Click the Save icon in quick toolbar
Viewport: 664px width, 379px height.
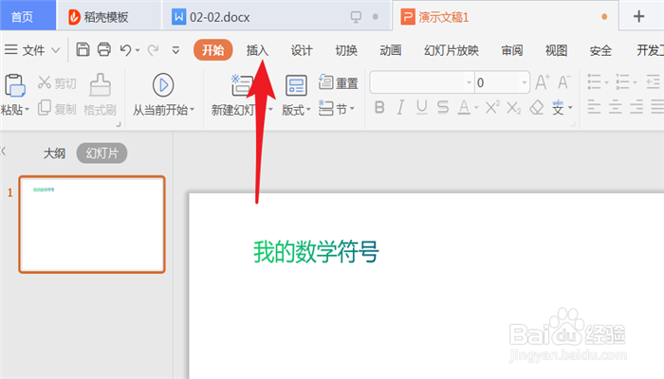click(83, 49)
